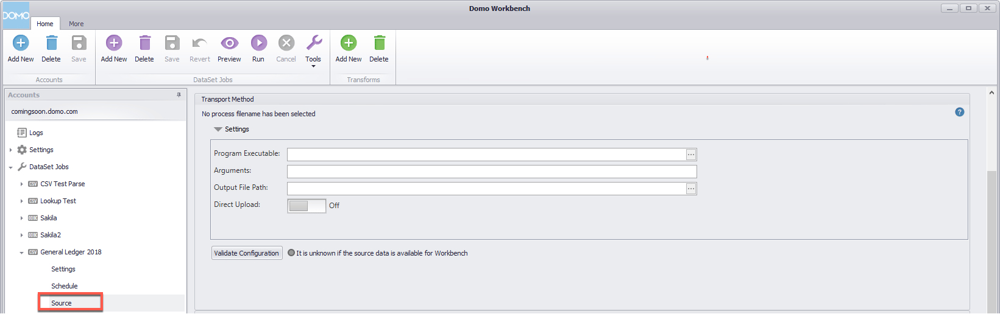The width and height of the screenshot is (1000, 314).
Task: Pin the Accounts panel
Action: pos(179,95)
